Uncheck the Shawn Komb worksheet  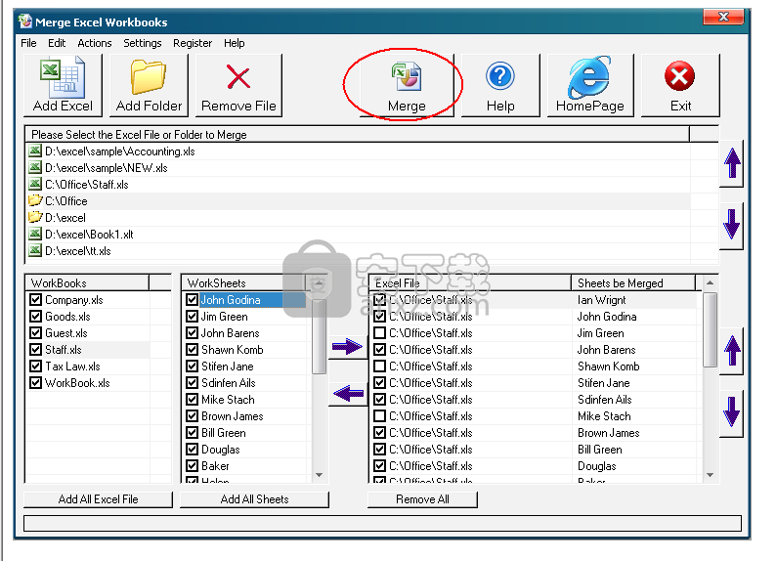coord(192,350)
